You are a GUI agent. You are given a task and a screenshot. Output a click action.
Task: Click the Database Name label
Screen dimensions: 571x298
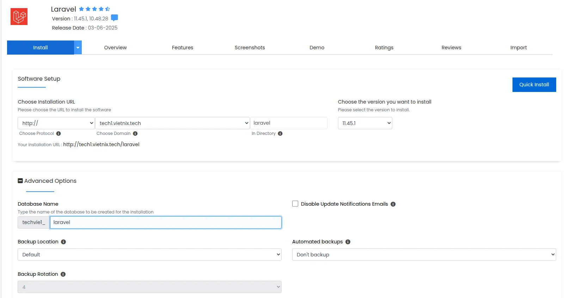pos(38,204)
